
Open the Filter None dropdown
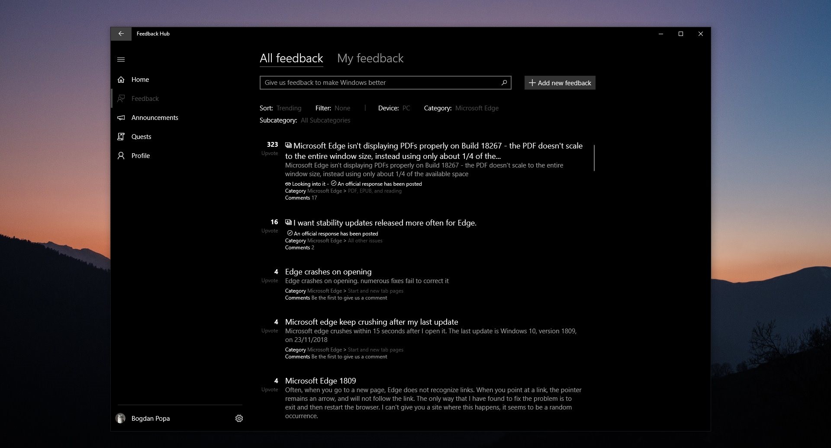342,108
